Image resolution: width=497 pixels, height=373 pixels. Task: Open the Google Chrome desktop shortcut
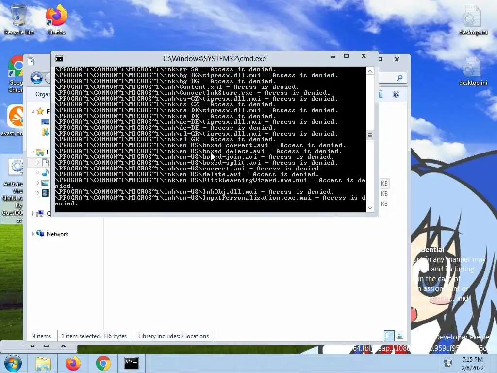[16, 74]
